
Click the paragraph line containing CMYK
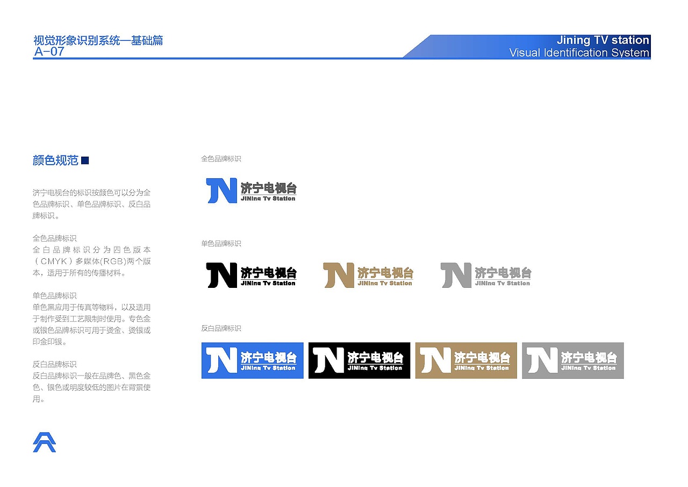tap(91, 261)
